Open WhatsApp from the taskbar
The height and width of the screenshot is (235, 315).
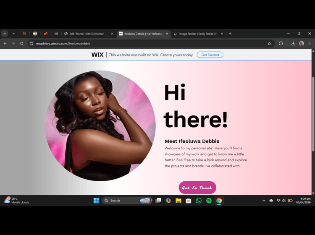click(x=199, y=201)
